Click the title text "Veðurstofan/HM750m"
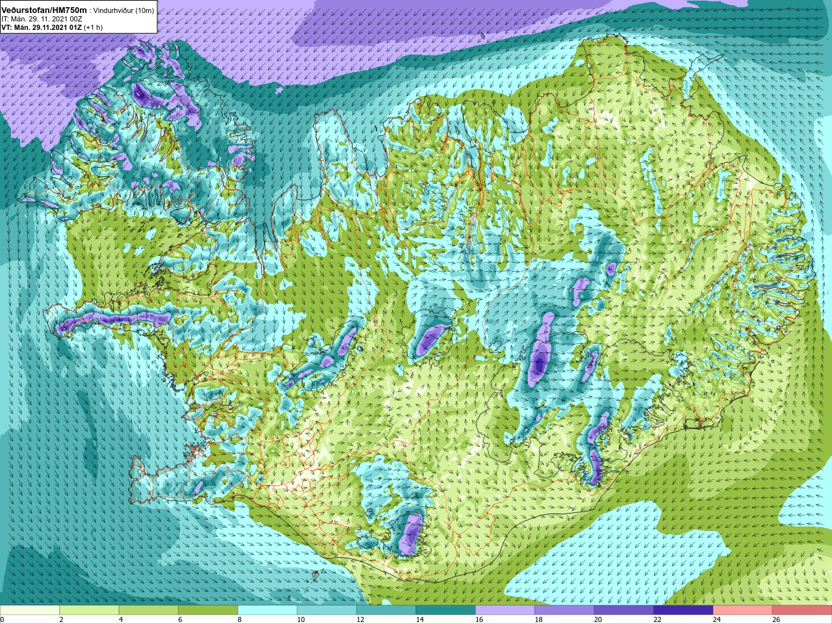This screenshot has height=624, width=832. pos(45,10)
